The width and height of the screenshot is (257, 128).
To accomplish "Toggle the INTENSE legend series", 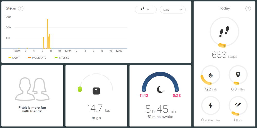I will 62,58.
